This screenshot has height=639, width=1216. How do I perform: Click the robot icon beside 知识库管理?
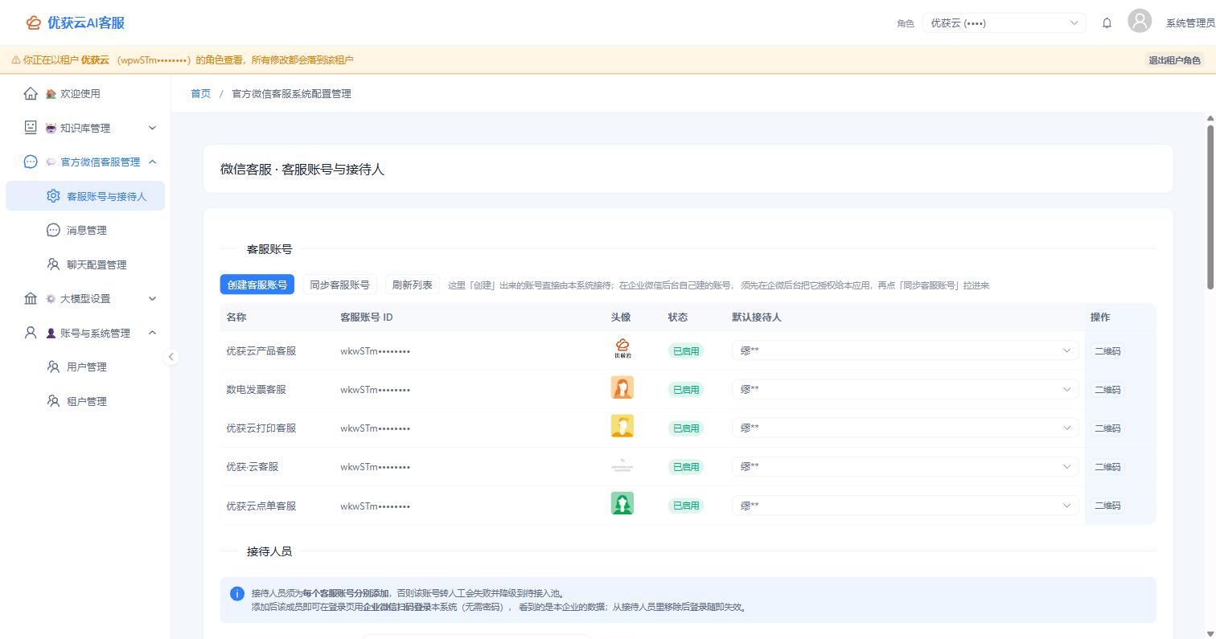pyautogui.click(x=31, y=127)
